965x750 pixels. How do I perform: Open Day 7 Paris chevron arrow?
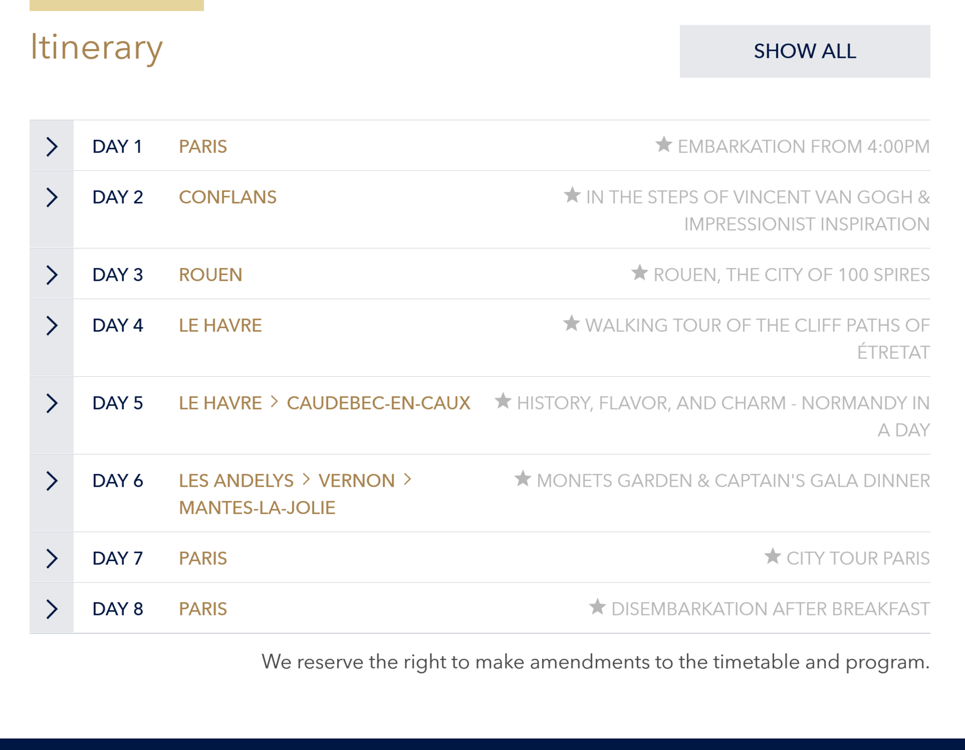51,559
